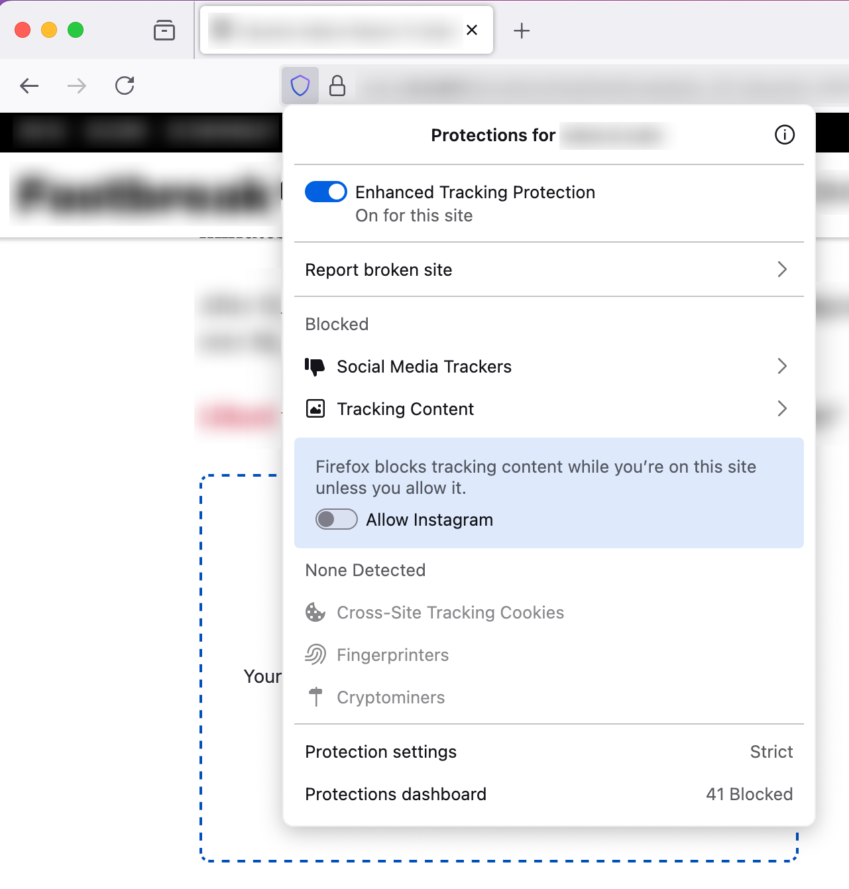The width and height of the screenshot is (849, 889).
Task: Open site security via the padlock icon
Action: pyautogui.click(x=338, y=86)
